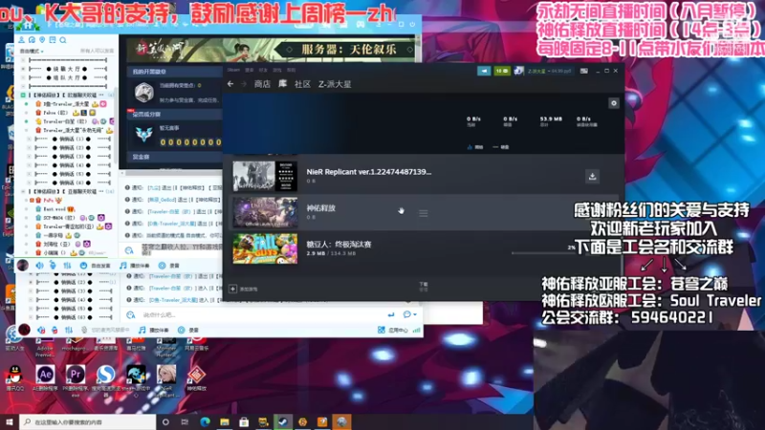Viewport: 765px width, 430px height.
Task: Open the NieR Replicant desktop shortcut
Action: 166,379
